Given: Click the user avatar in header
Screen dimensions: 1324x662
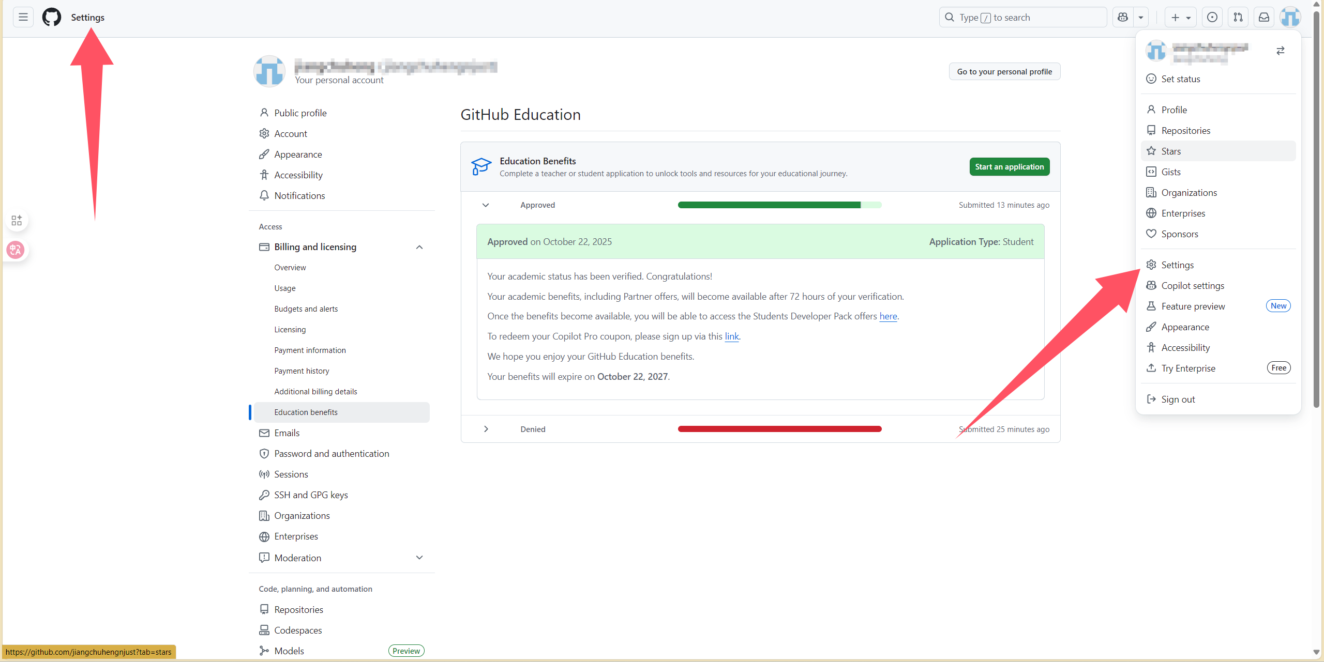Looking at the screenshot, I should point(1290,17).
